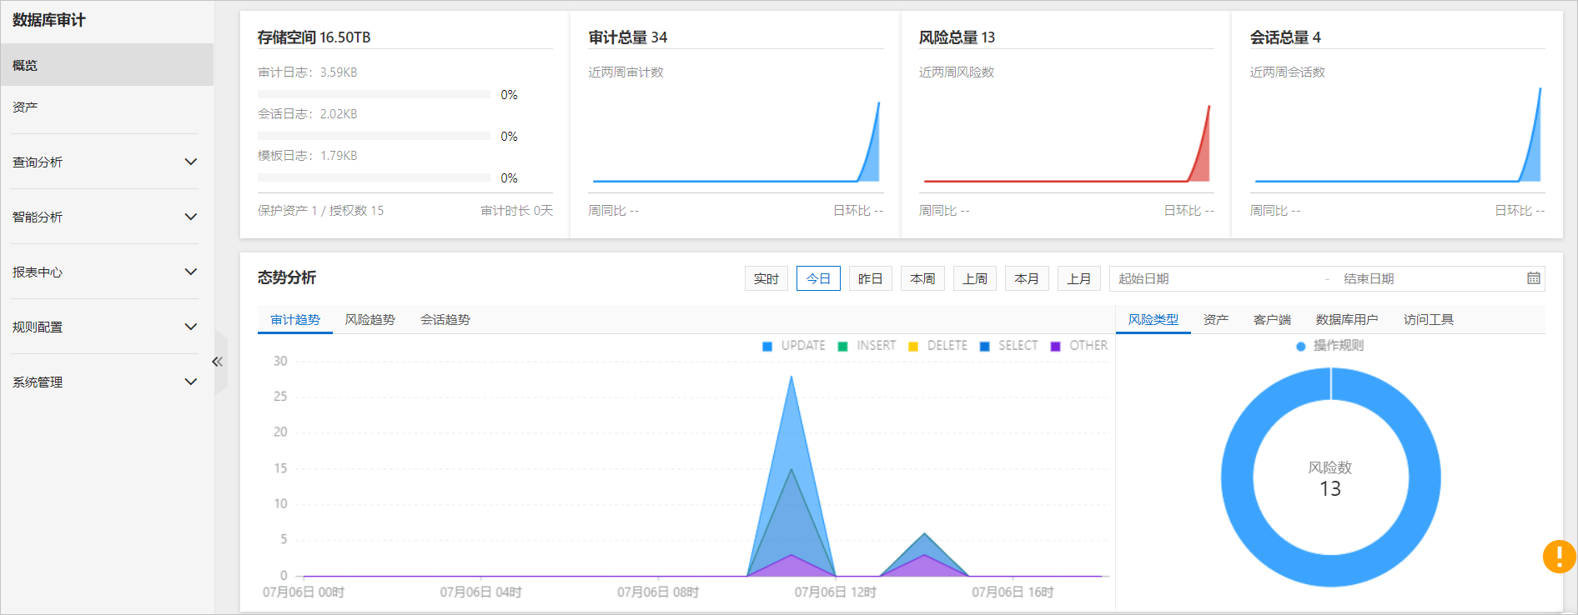Toggle DELETE legend yellow swatch
Viewport: 1578px width, 615px height.
tap(913, 346)
